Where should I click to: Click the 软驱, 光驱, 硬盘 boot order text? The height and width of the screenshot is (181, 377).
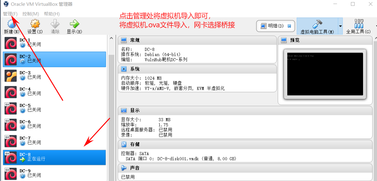point(163,83)
